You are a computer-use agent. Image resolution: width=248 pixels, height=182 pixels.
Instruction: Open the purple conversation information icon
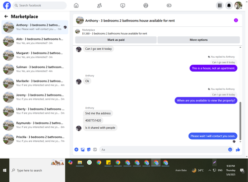point(236,20)
